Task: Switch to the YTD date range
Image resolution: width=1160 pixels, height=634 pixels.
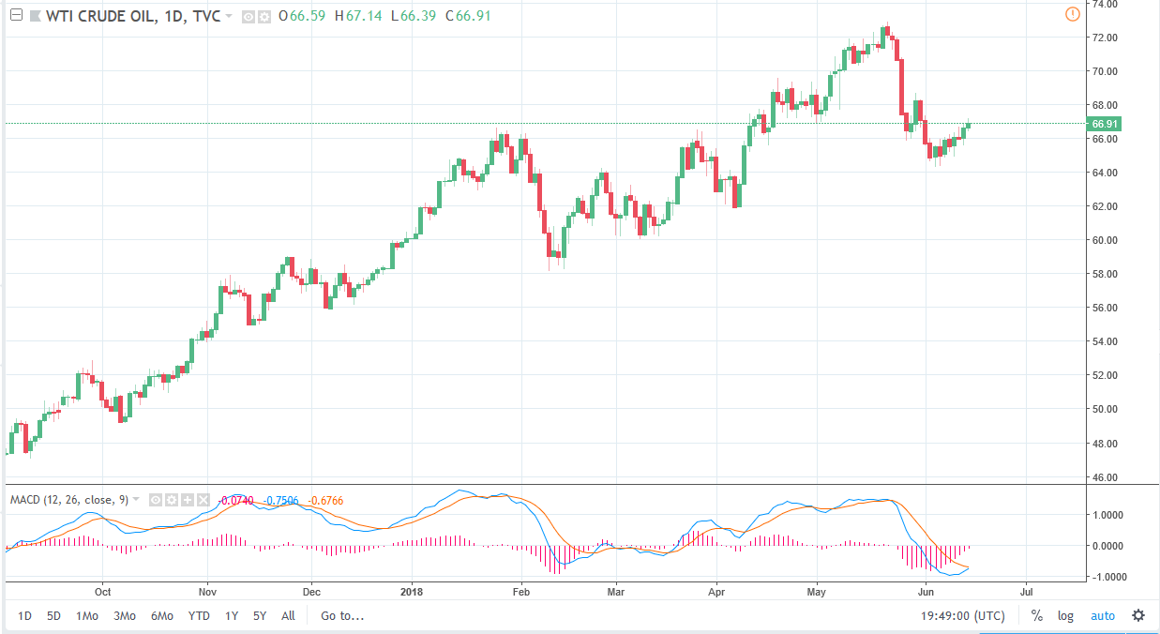Action: pos(199,616)
